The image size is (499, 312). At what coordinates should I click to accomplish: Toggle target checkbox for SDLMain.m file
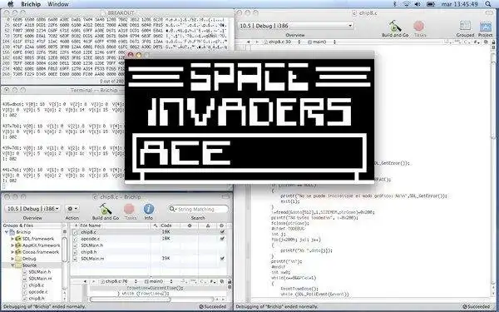click(x=222, y=259)
